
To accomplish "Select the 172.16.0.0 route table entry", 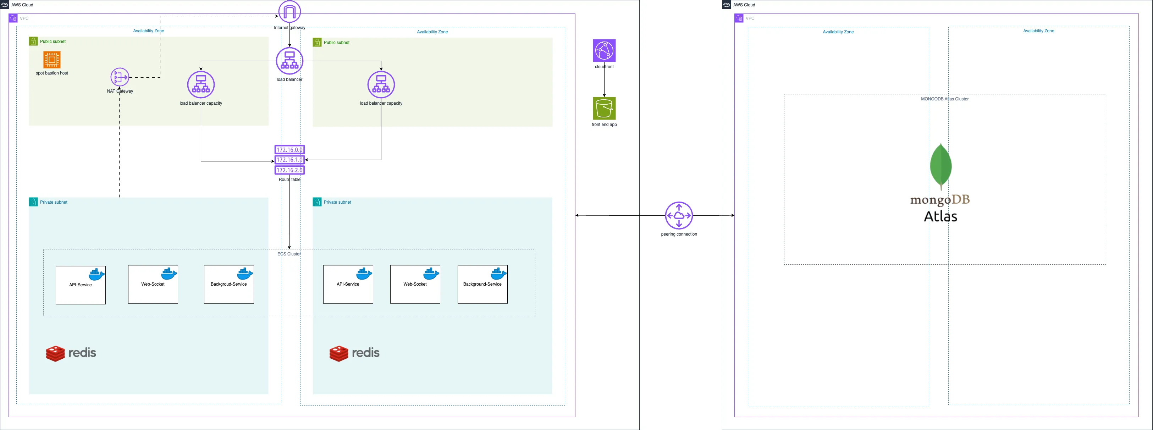I will (289, 149).
